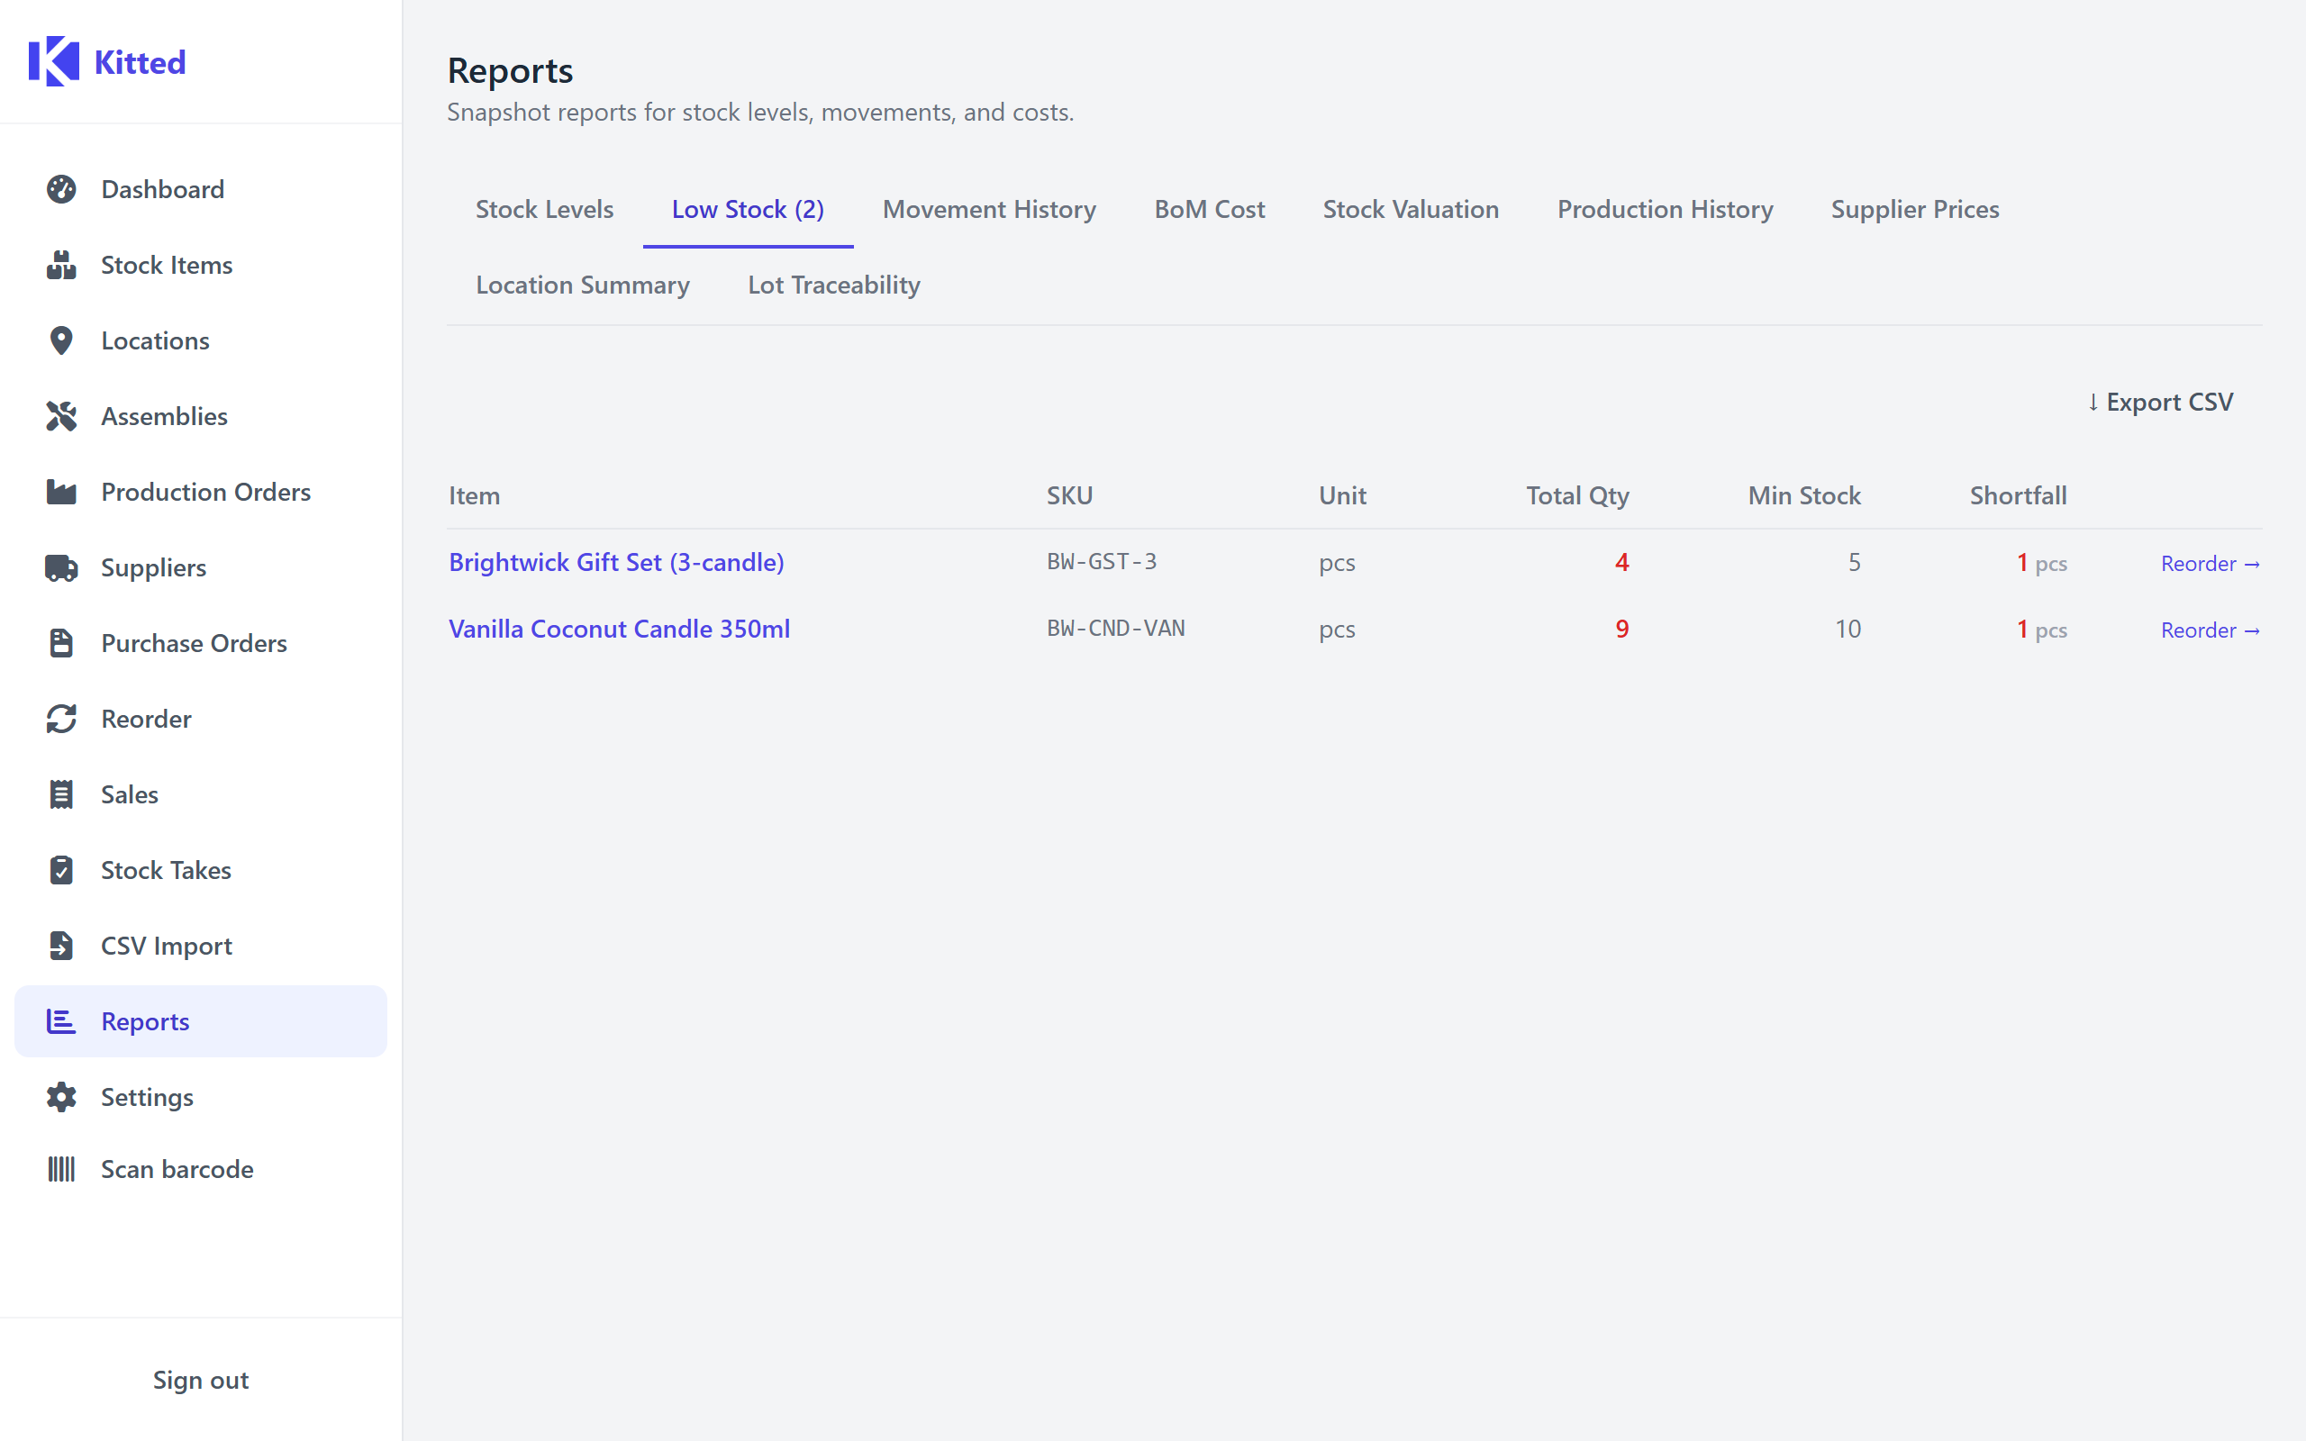Click total quantity 4 for Brightwick
The height and width of the screenshot is (1441, 2306).
click(1621, 562)
